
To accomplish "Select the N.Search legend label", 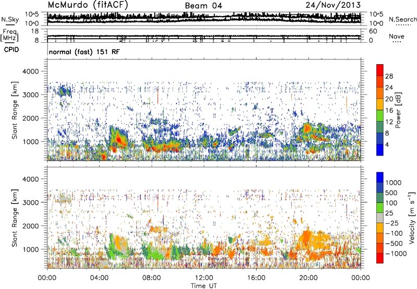I will [402, 19].
